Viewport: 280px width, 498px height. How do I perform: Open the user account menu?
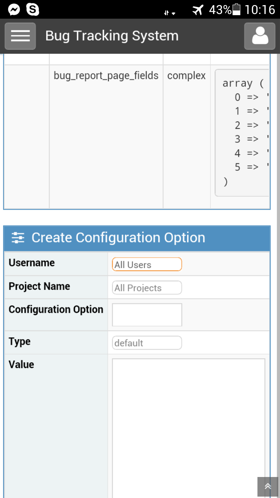(x=260, y=36)
